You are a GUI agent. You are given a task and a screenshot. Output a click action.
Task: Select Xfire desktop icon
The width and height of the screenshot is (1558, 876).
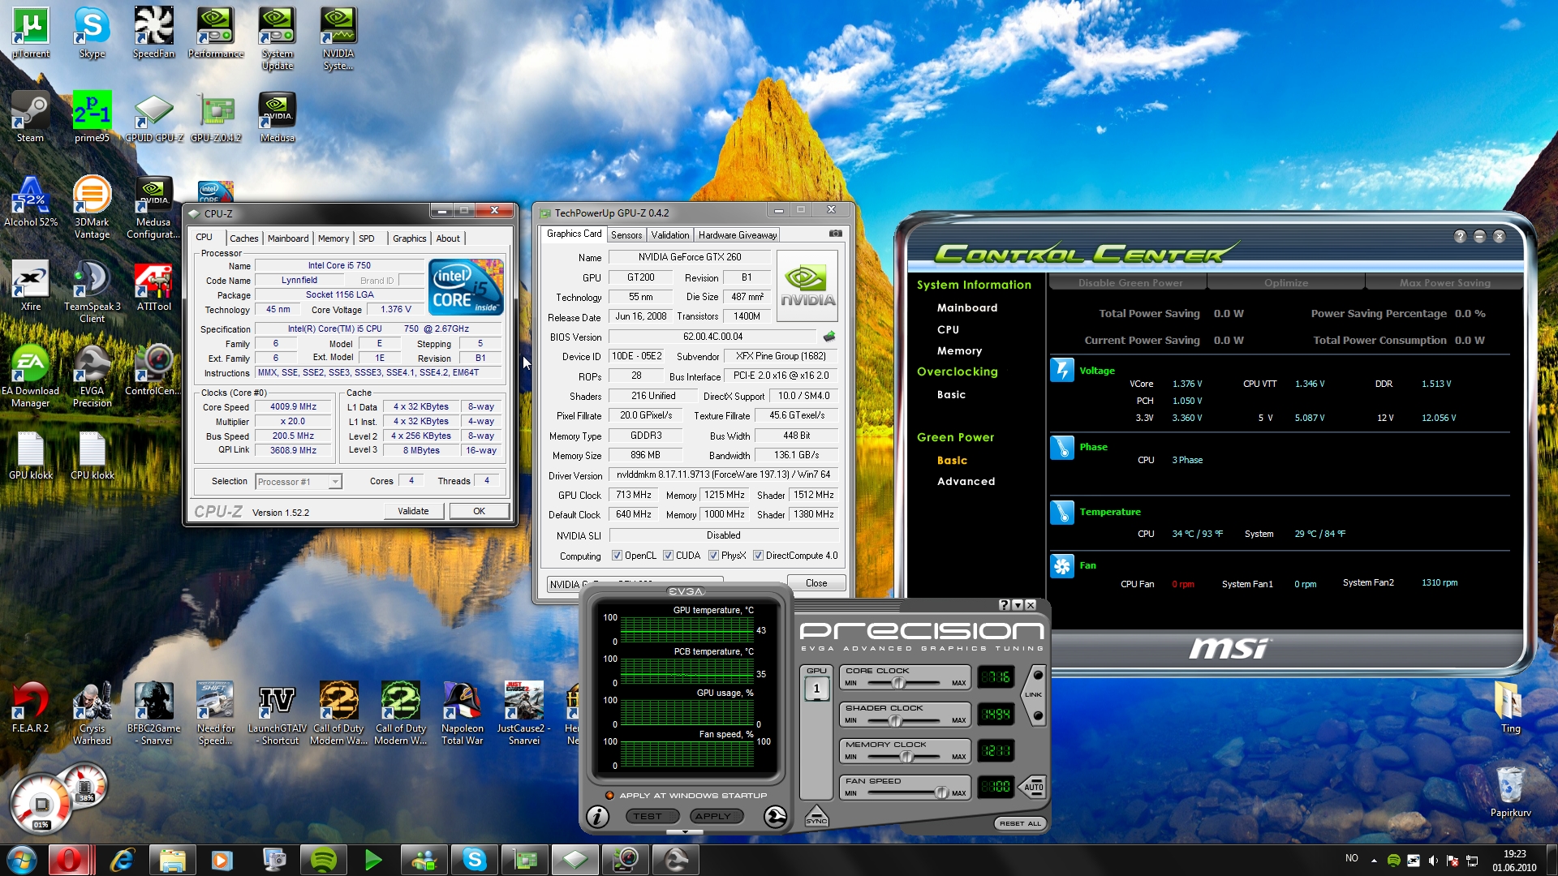pyautogui.click(x=31, y=286)
